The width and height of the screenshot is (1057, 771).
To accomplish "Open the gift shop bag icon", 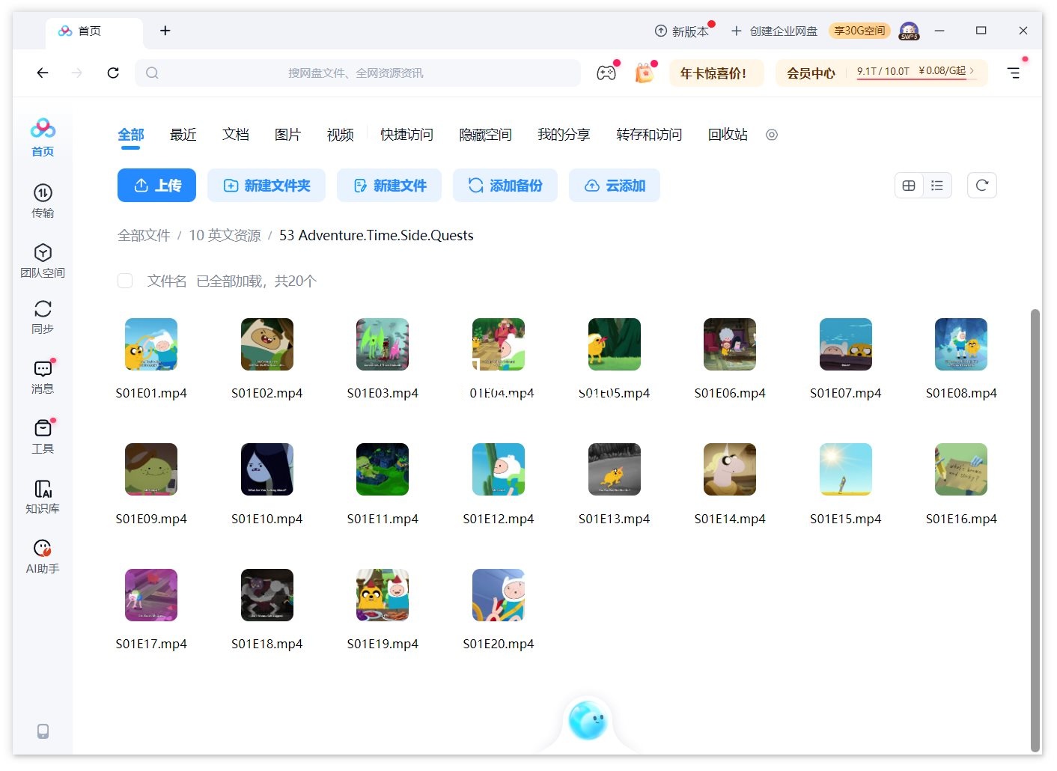I will (645, 73).
